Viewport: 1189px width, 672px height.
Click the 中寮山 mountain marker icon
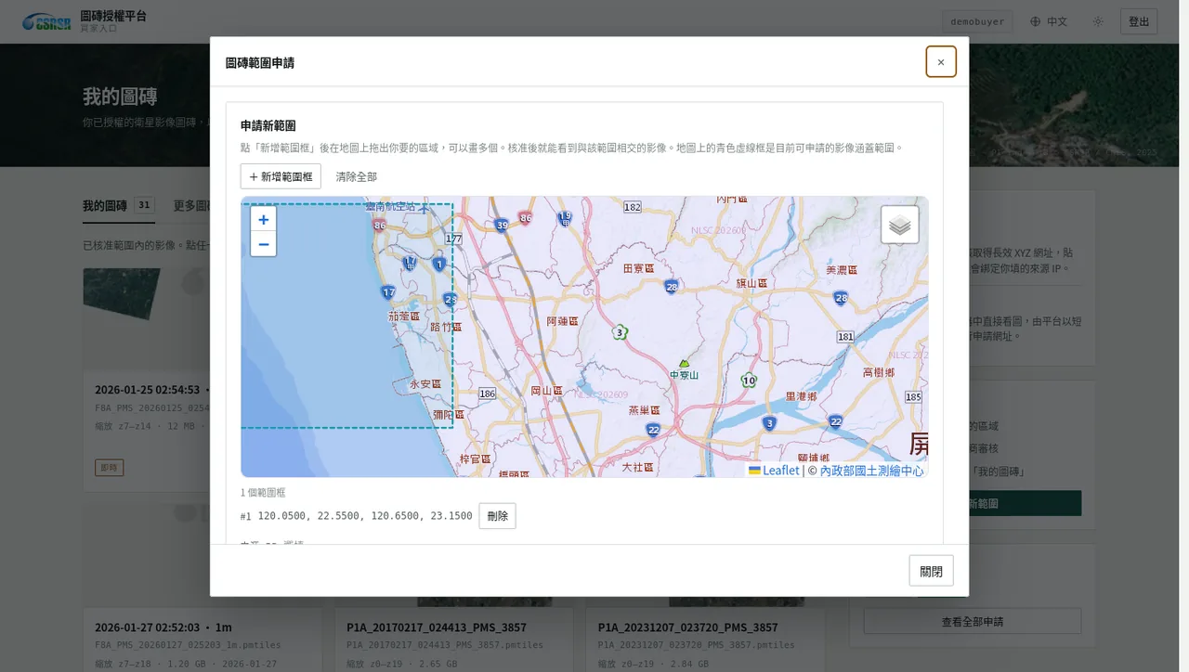[685, 363]
